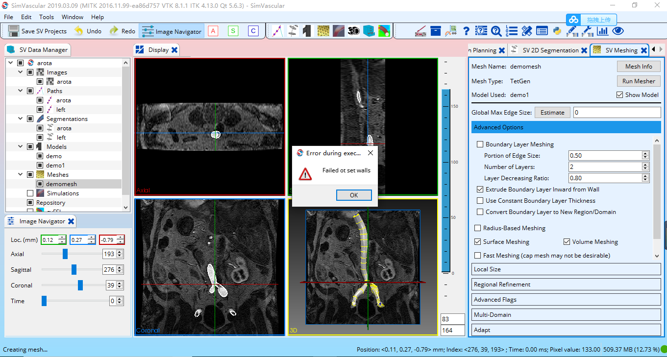This screenshot has width=667, height=357.
Task: Enable the Radius-Based Meshing checkbox
Action: 477,228
